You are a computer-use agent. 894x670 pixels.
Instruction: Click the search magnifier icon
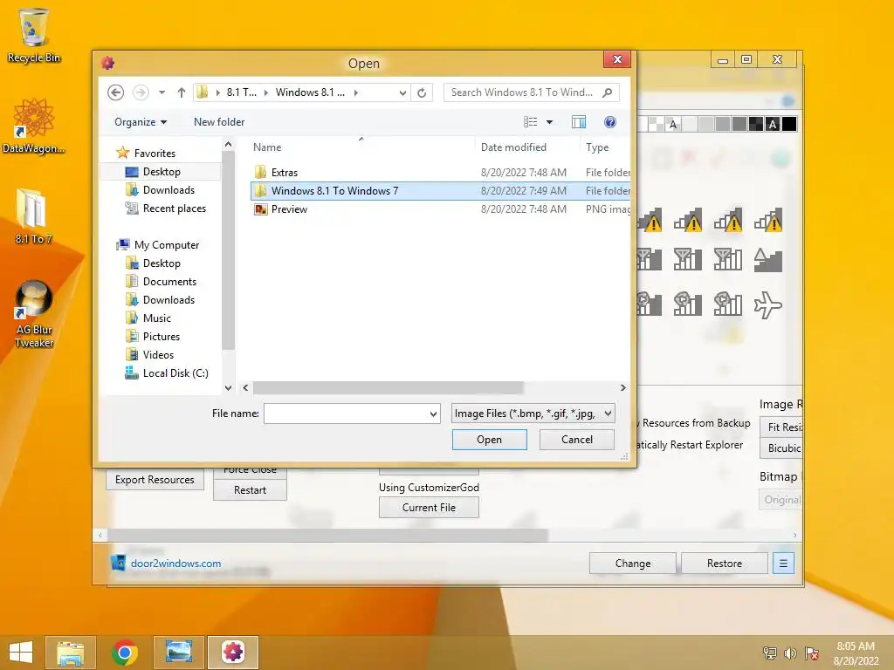coord(608,92)
